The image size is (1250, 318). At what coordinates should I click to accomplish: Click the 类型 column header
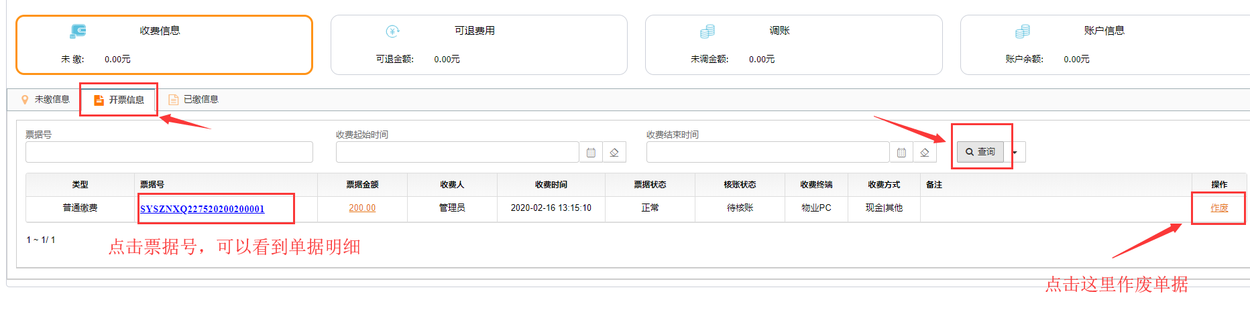80,185
